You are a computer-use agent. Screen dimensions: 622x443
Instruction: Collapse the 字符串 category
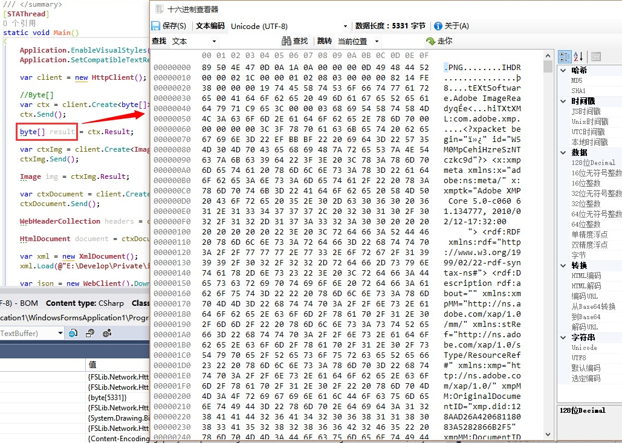563,337
